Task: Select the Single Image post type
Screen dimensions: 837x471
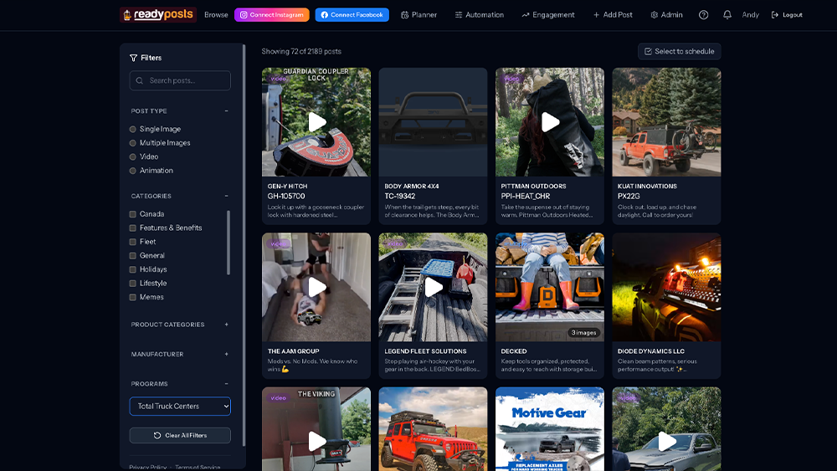Action: pos(132,129)
